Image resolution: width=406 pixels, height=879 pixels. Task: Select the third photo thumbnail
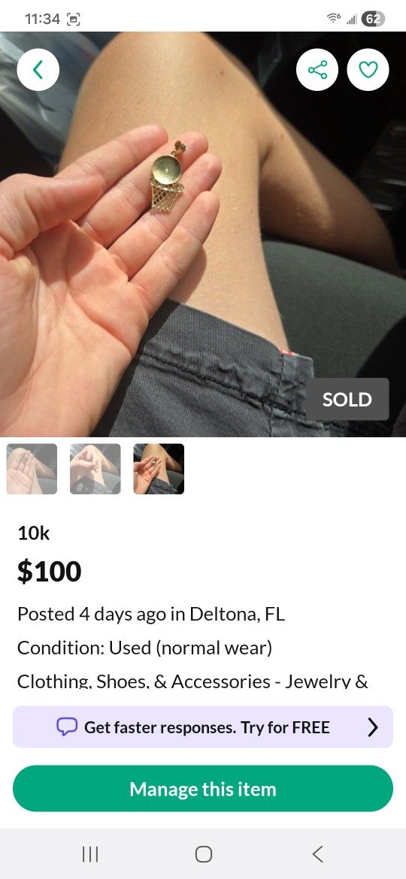(x=159, y=469)
